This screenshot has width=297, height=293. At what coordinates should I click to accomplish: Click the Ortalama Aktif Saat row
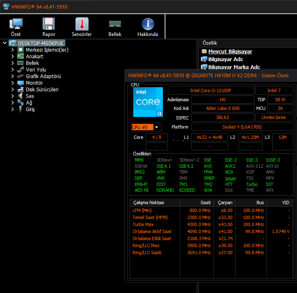[211, 231]
